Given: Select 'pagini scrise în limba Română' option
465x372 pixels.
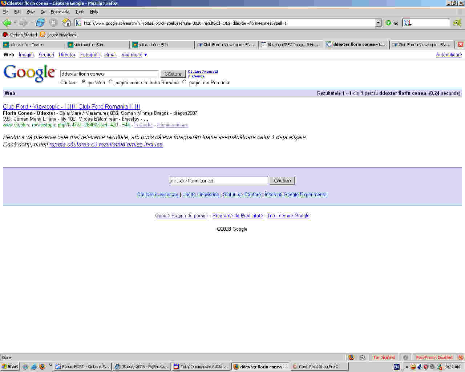Looking at the screenshot, I should point(111,82).
